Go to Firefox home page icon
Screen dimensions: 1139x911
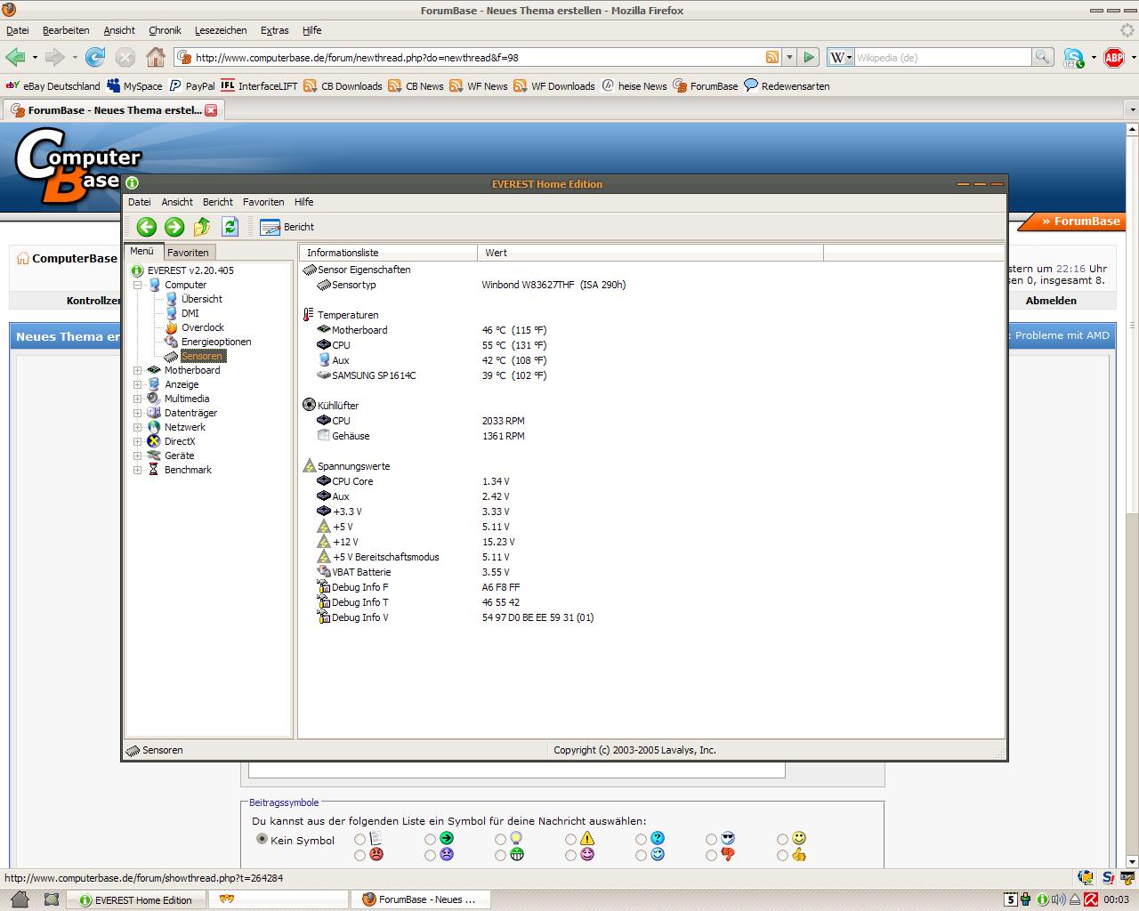pos(156,57)
